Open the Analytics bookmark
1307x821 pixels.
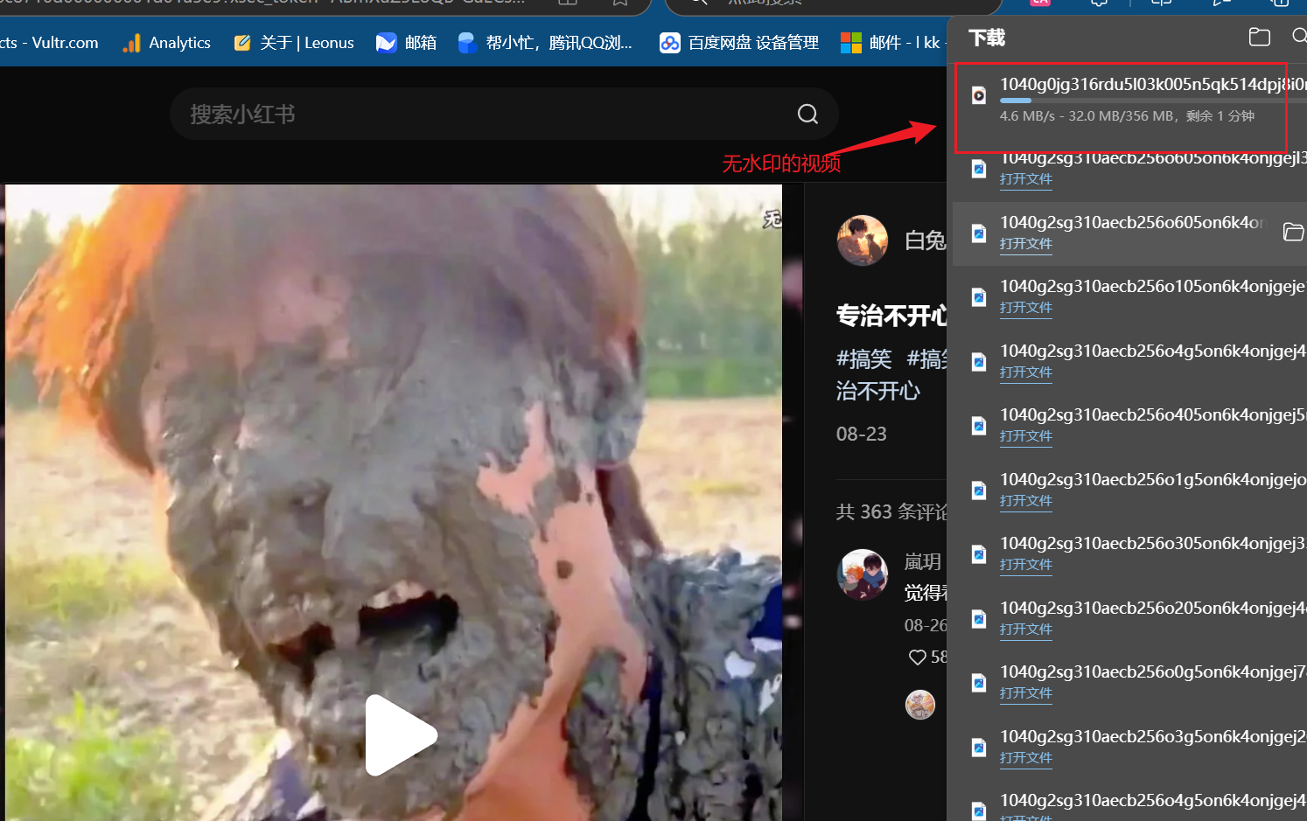166,42
